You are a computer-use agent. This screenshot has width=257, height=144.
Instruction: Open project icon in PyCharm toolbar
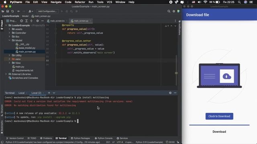click(3, 11)
